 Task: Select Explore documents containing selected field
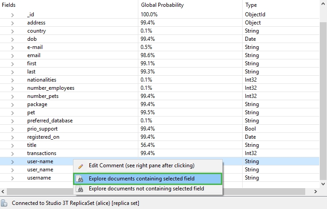tap(148, 179)
